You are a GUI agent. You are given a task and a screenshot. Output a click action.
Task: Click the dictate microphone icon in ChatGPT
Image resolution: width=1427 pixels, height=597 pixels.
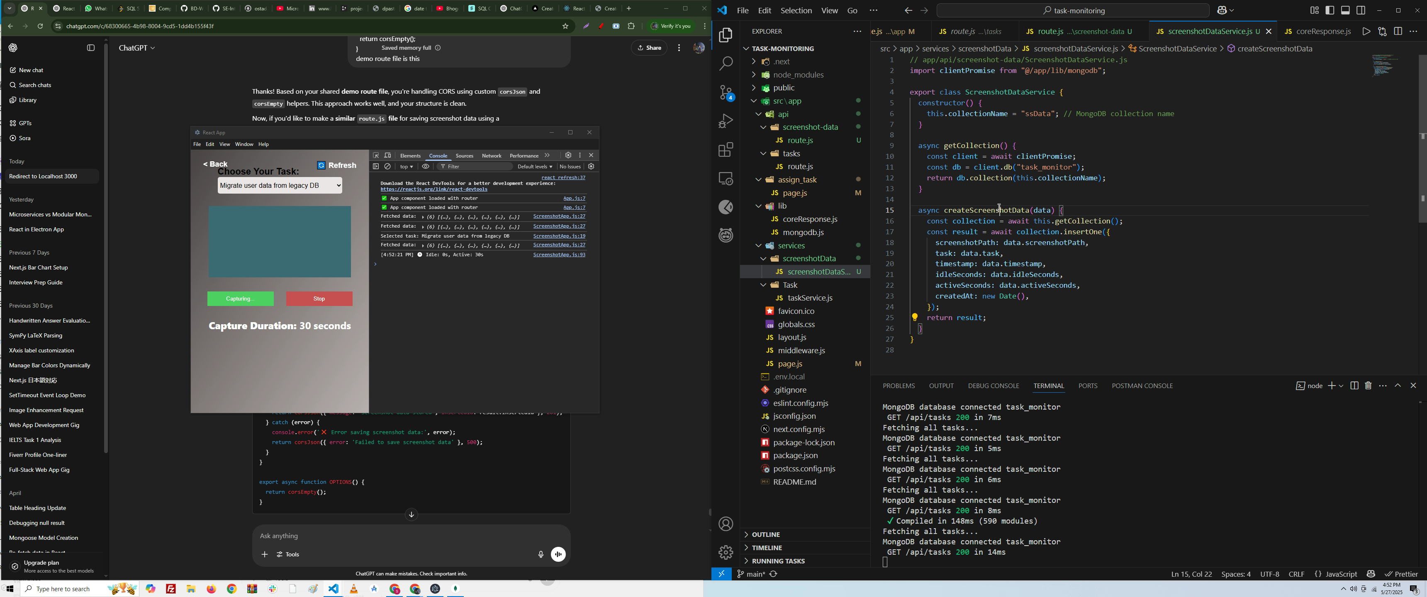541,554
